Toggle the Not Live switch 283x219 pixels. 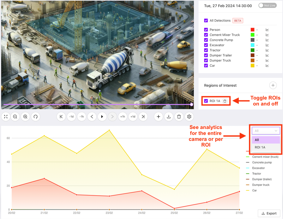267,5
